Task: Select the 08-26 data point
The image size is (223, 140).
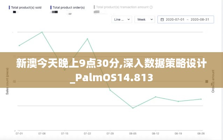Action: click(201, 99)
